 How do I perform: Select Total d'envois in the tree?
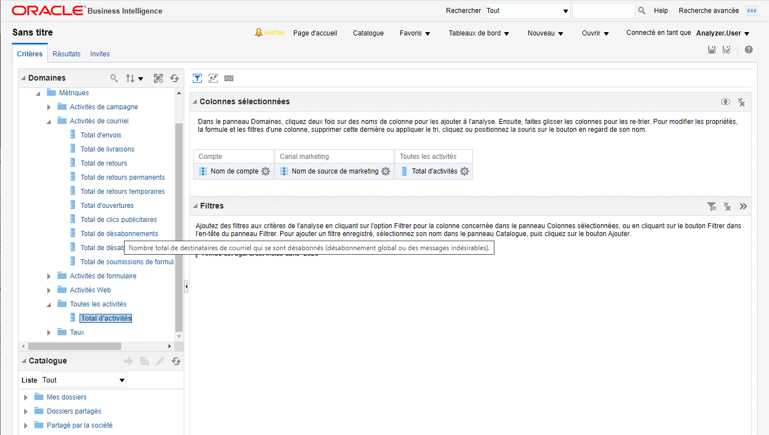point(101,135)
